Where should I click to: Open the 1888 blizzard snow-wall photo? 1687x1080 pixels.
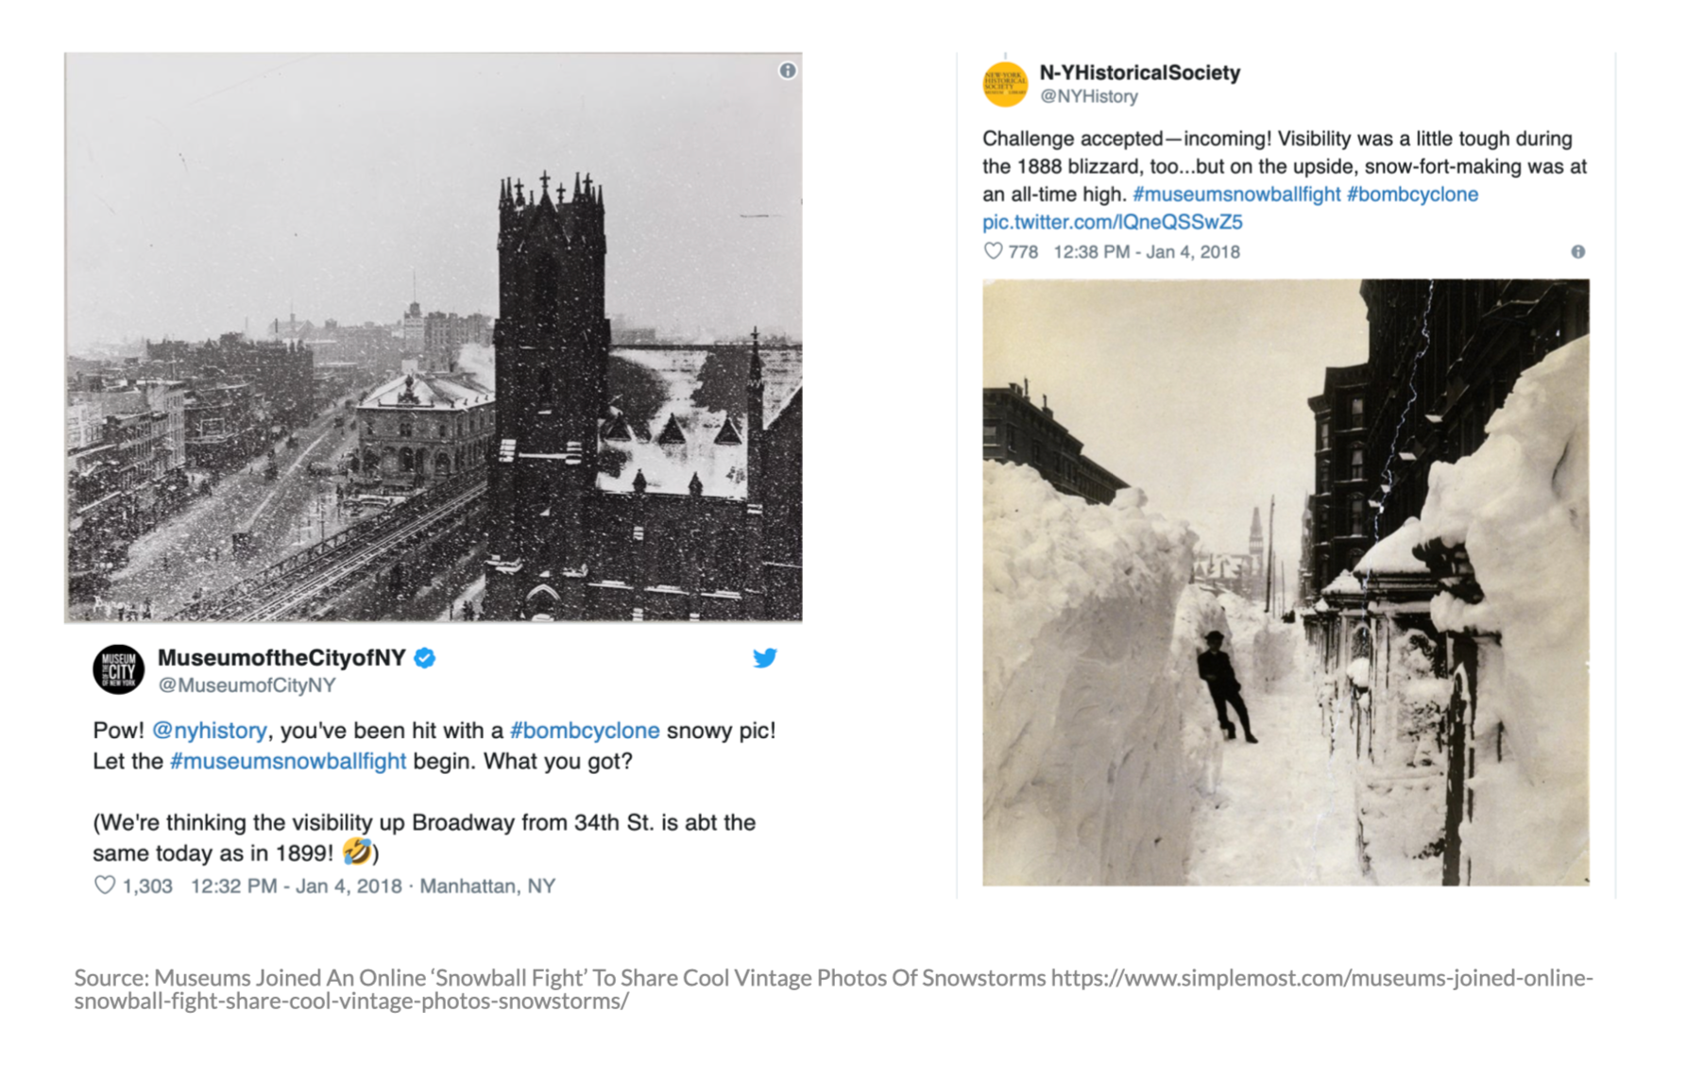1286,582
